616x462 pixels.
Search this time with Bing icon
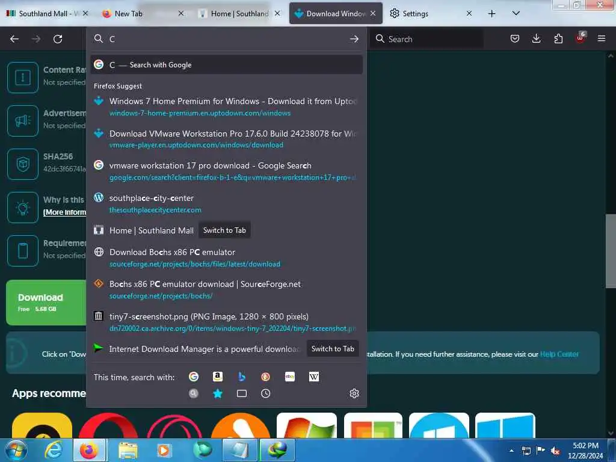(x=242, y=377)
